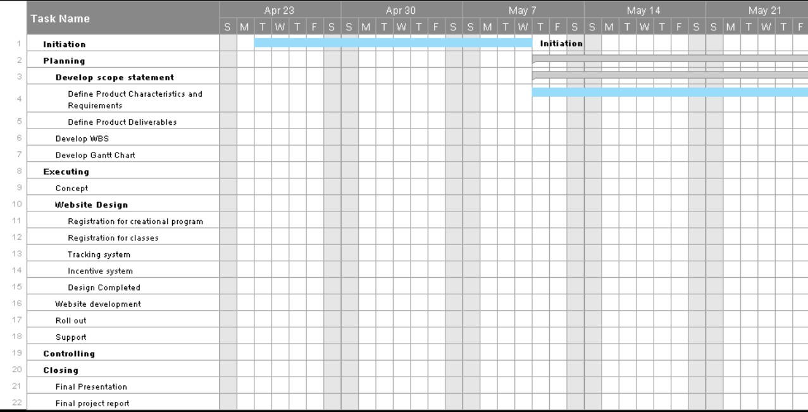Click the May 7 week header
The width and height of the screenshot is (808, 412).
click(523, 10)
